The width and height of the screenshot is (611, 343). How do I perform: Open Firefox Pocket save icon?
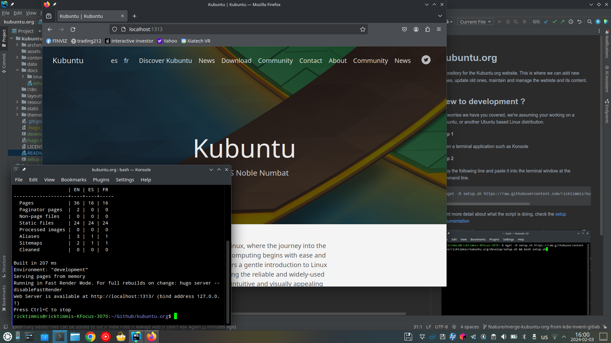coord(404,29)
